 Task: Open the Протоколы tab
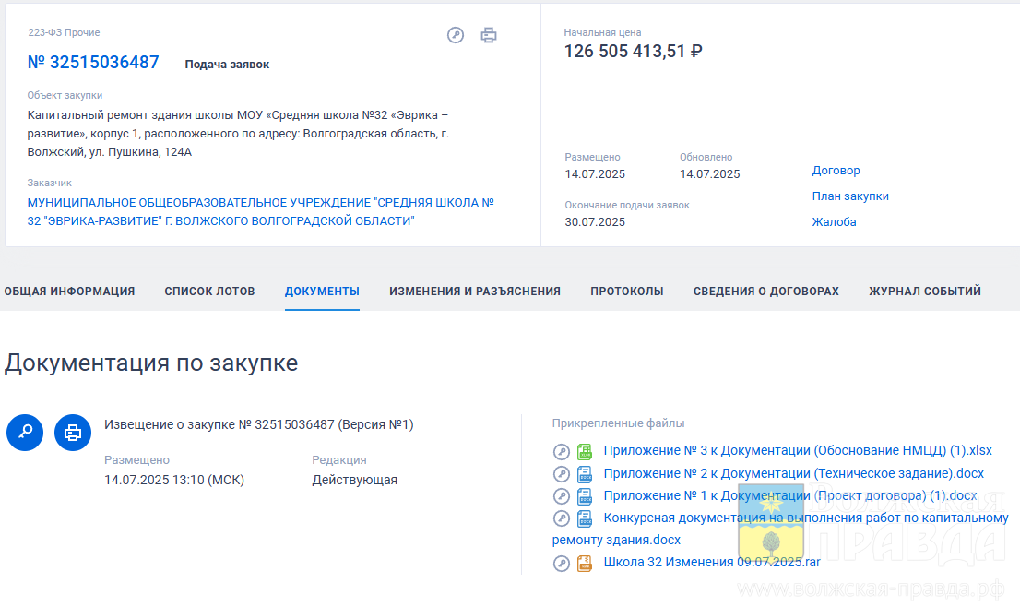point(626,292)
